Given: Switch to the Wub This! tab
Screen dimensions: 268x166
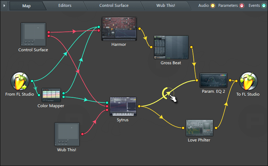Looking at the screenshot, I should [x=166, y=5].
